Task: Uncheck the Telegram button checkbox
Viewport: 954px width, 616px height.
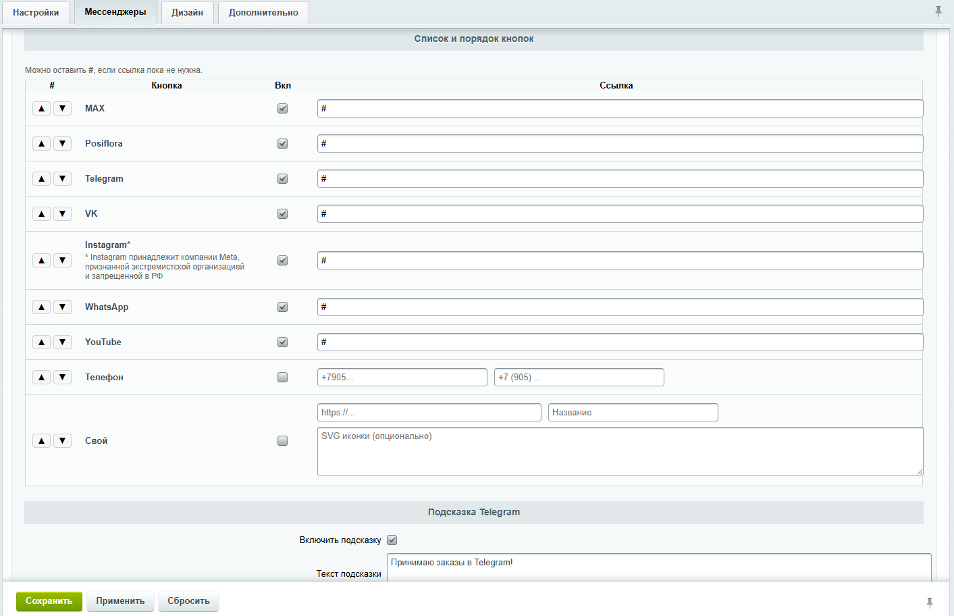Action: coord(283,178)
